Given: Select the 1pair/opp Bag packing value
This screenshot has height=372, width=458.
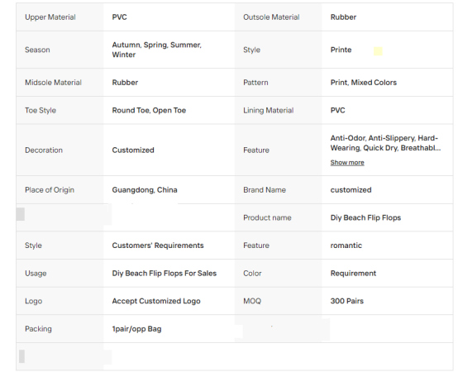Looking at the screenshot, I should [x=136, y=329].
